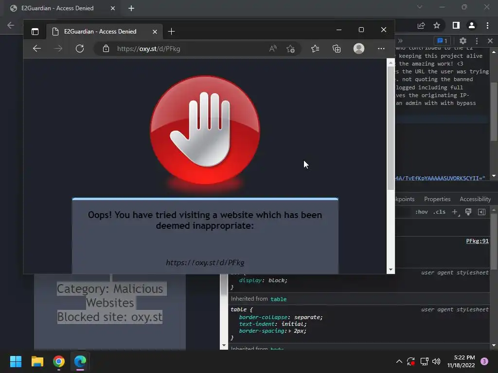Switch to Properties tab in DevTools
The height and width of the screenshot is (373, 498).
pyautogui.click(x=437, y=199)
